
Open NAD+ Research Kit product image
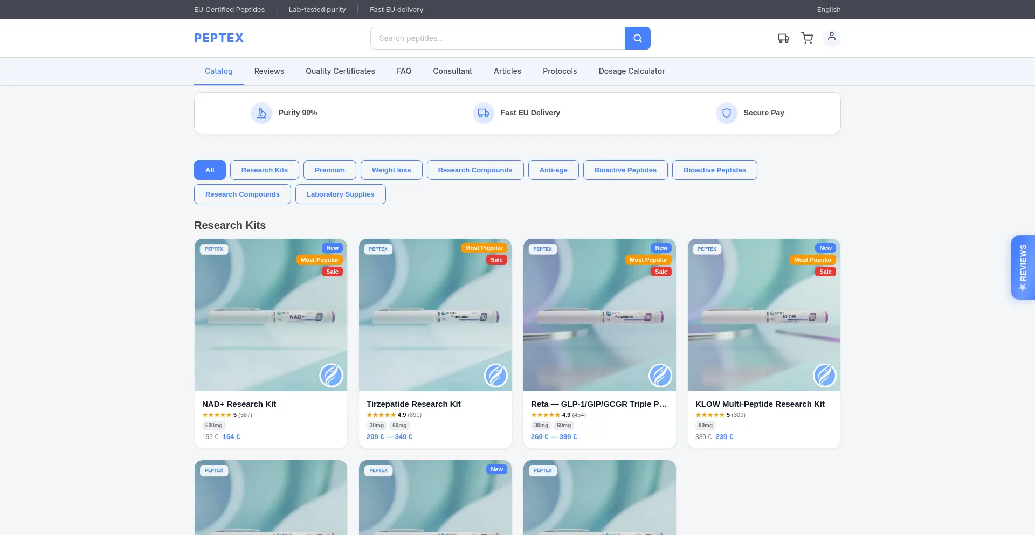(271, 315)
